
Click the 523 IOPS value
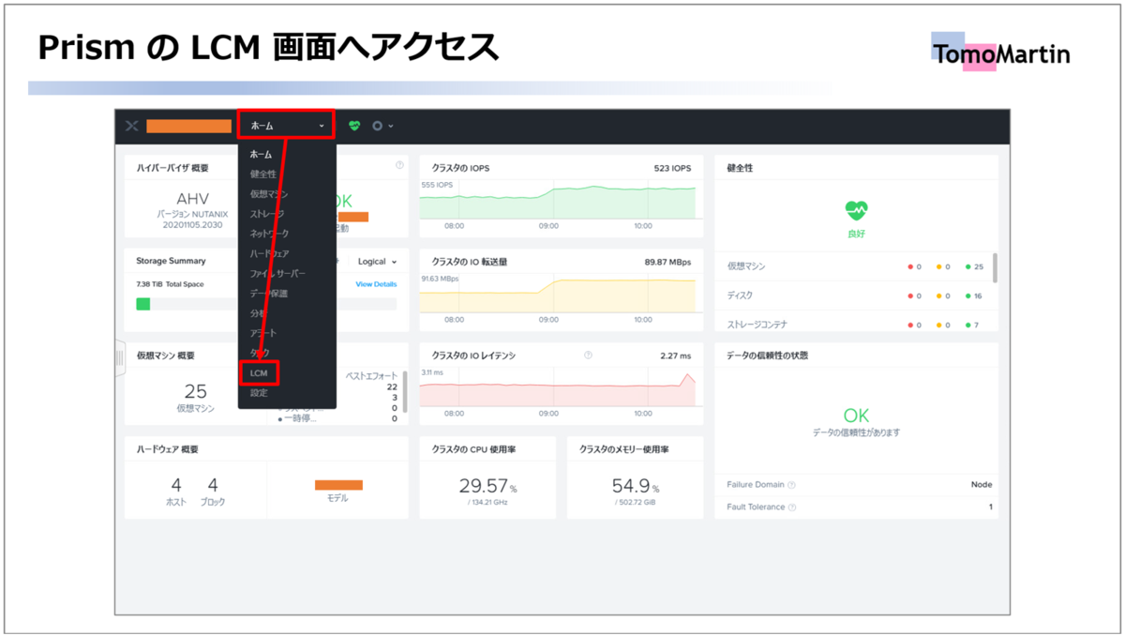pos(672,168)
